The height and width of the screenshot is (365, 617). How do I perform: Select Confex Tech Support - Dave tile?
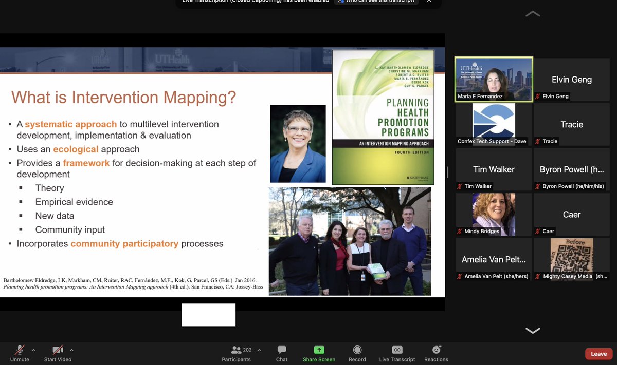tap(494, 124)
